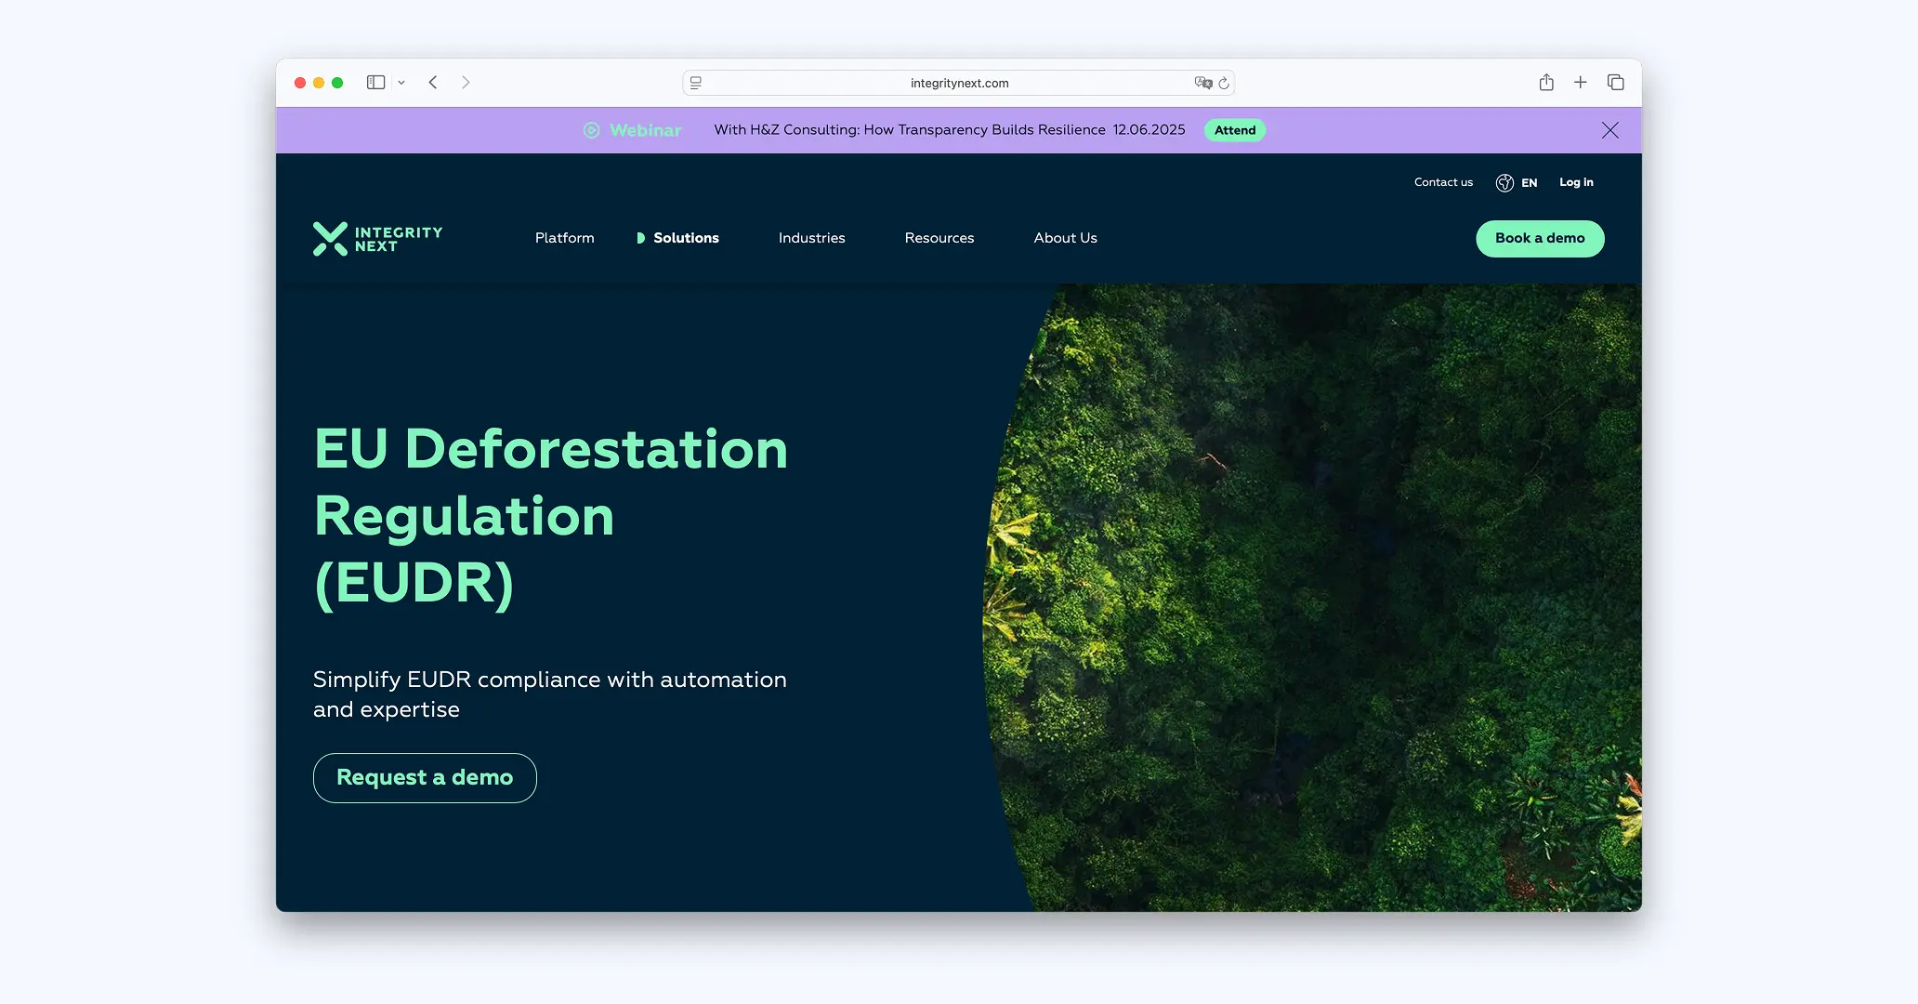Open the page reader icon in address bar

[696, 83]
